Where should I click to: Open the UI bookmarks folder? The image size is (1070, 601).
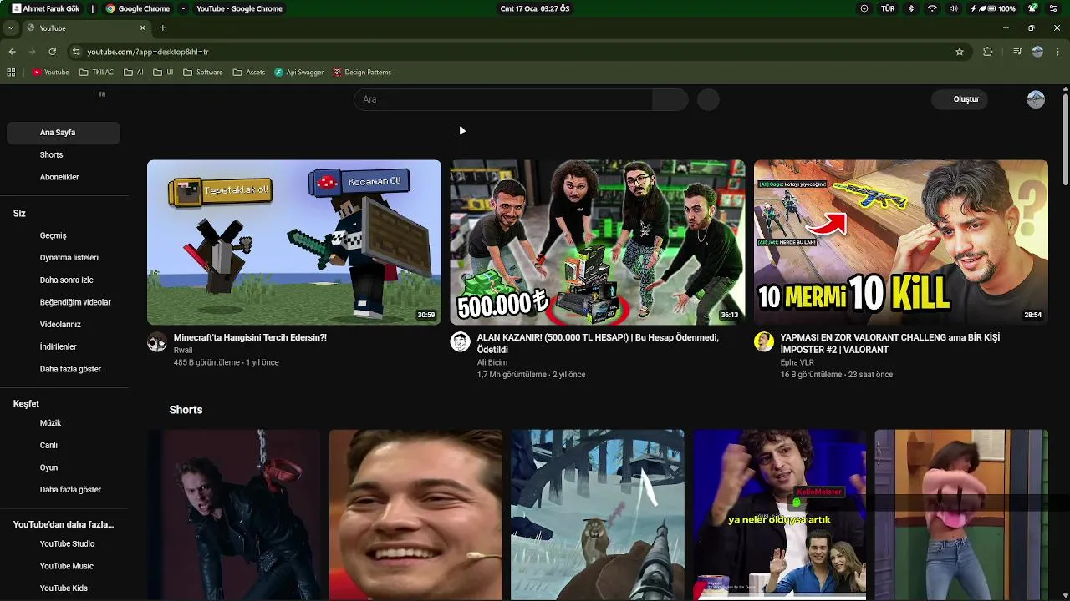click(163, 73)
